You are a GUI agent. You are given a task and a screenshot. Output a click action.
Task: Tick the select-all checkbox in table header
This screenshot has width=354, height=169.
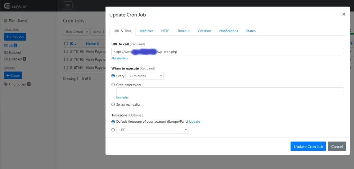[x=66, y=44]
